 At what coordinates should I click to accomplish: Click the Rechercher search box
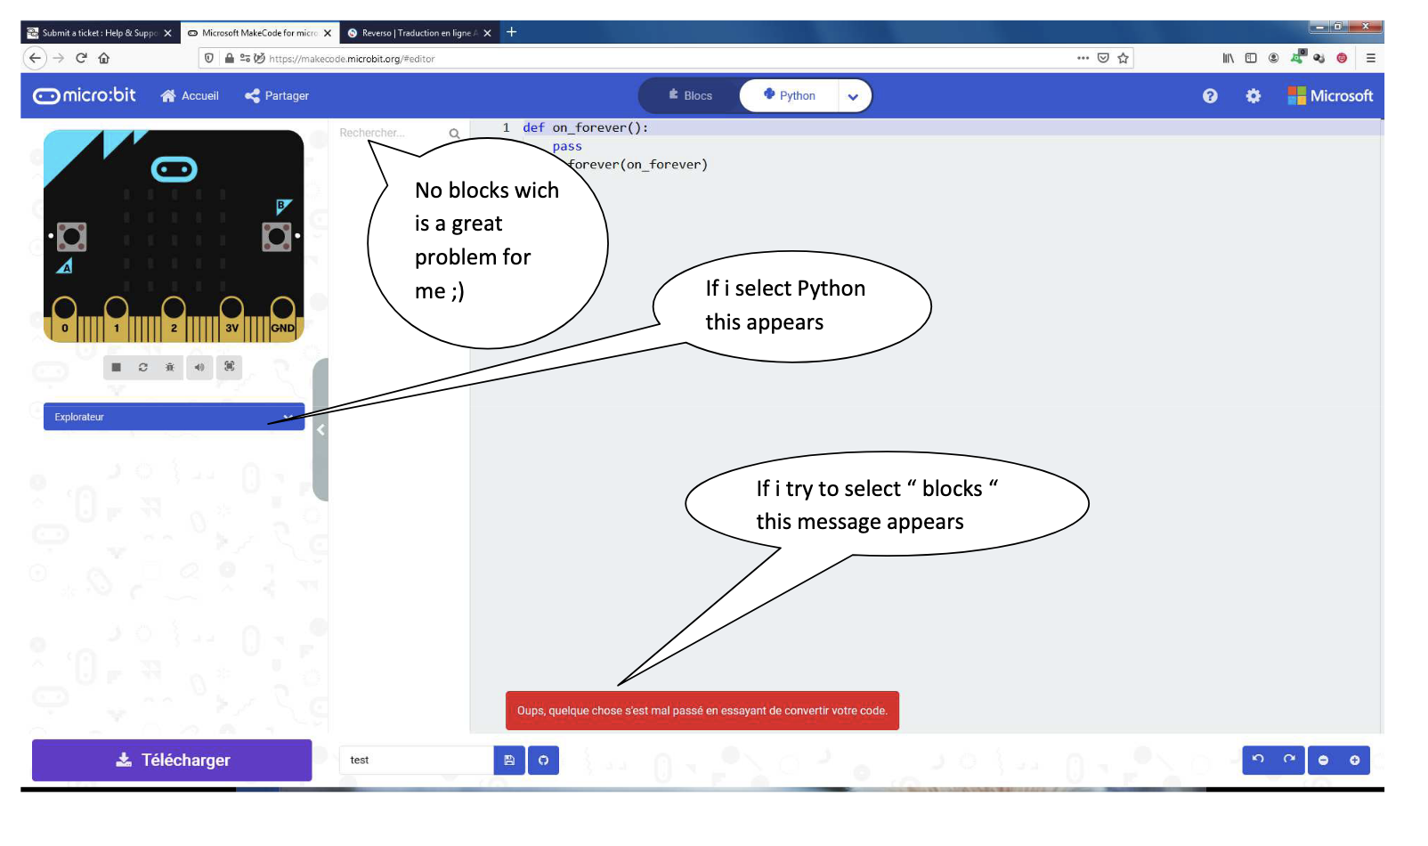pos(399,134)
